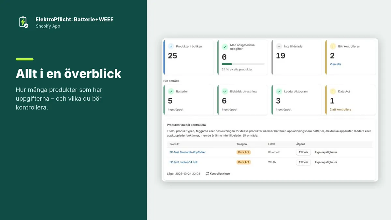Image resolution: width=391 pixels, height=220 pixels.
Task: Click the Inget öppet text under Elektrisk utrustning
Action: click(x=230, y=110)
